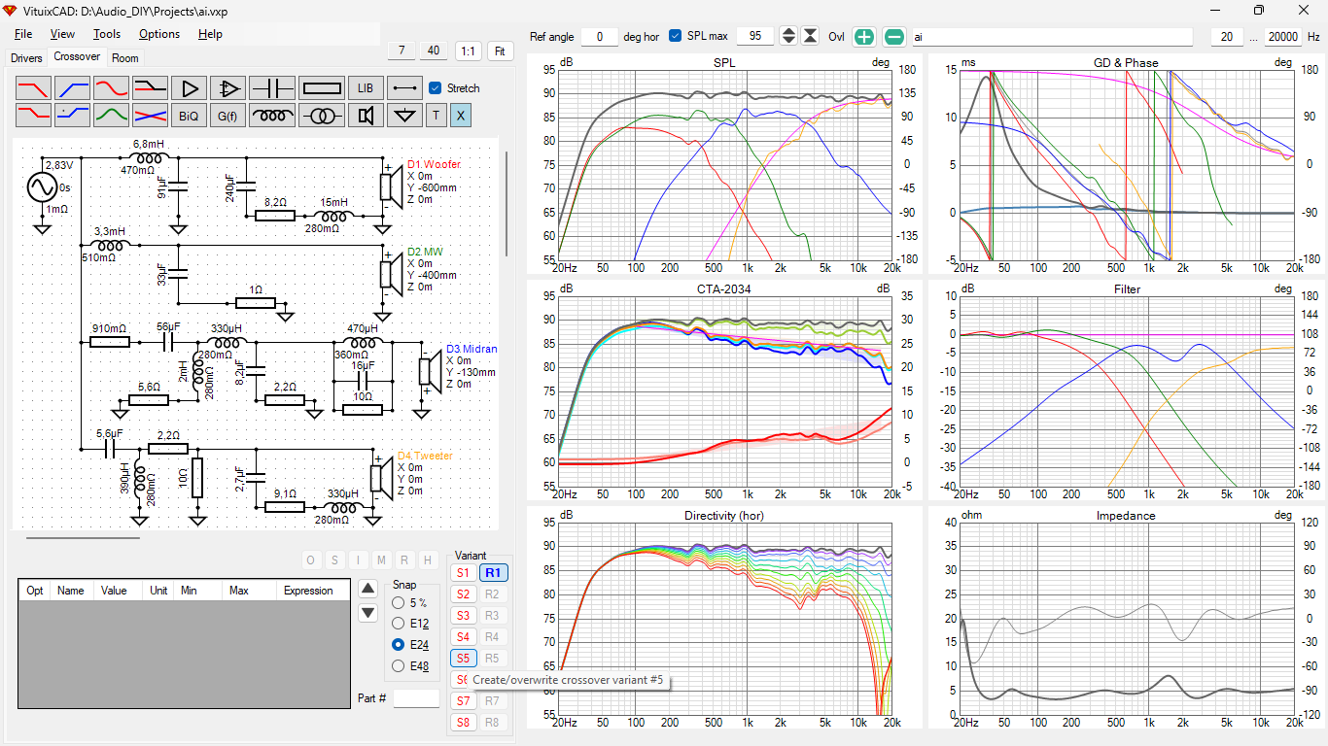Click the overlay name field containing ai
This screenshot has width=1328, height=746.
[x=1052, y=37]
